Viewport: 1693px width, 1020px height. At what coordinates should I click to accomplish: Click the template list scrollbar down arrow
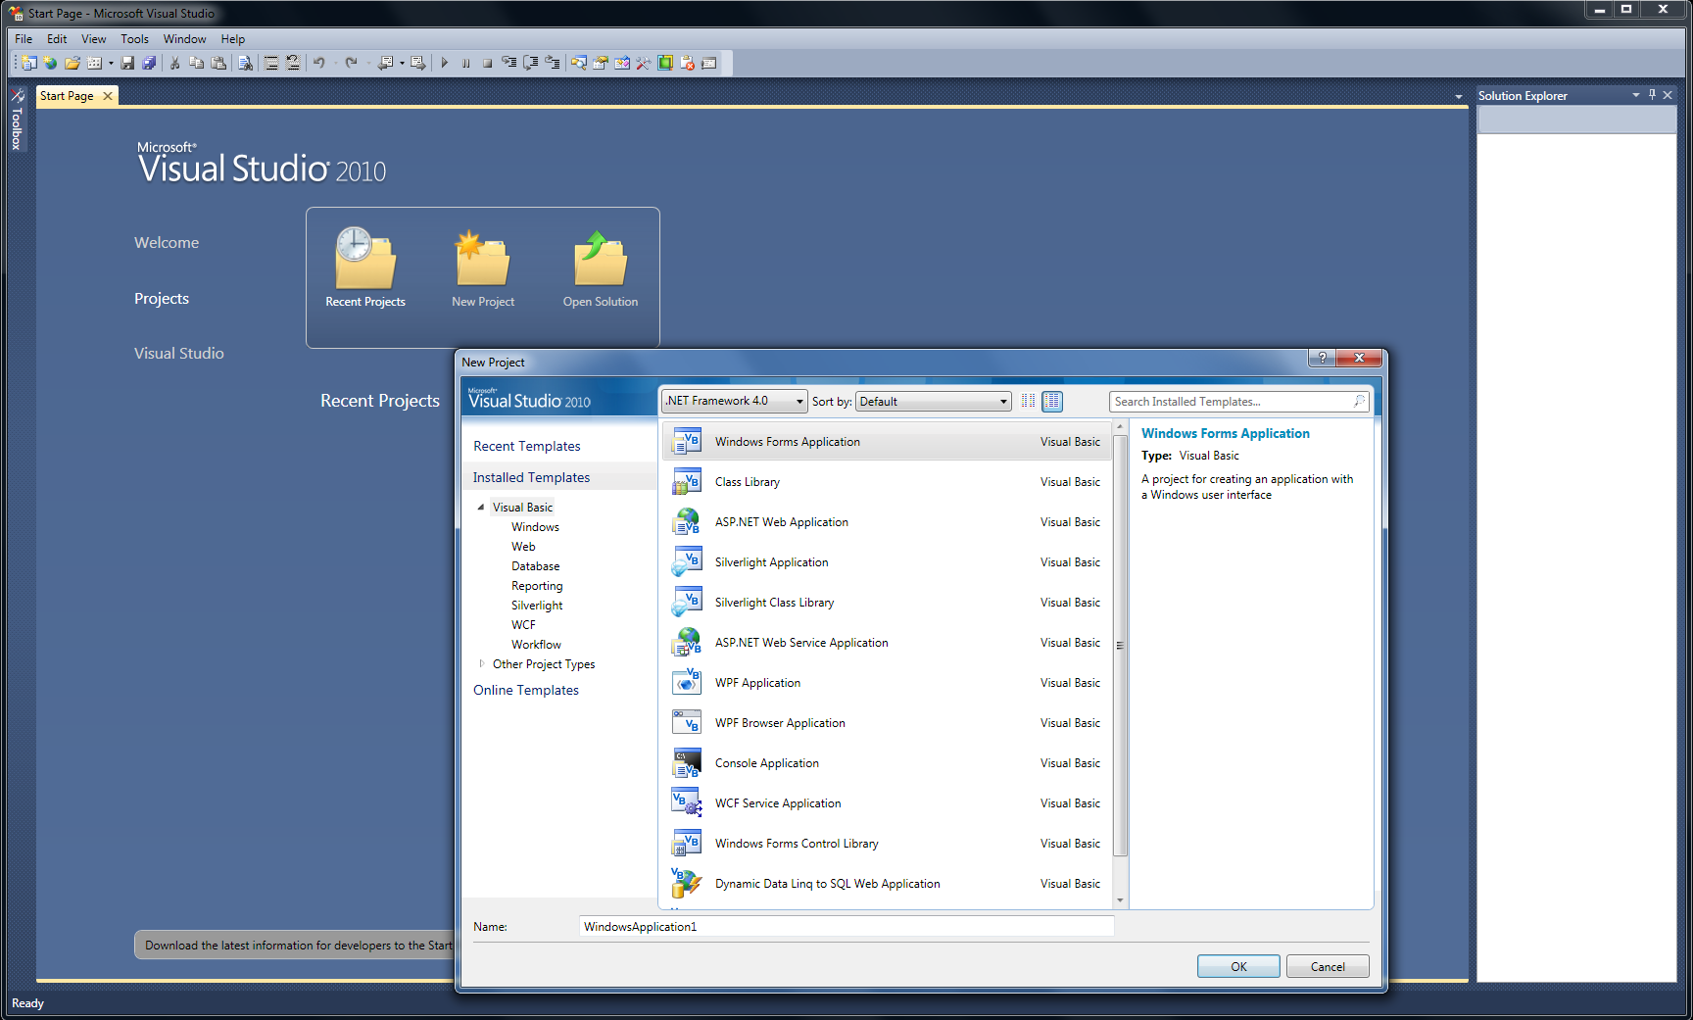coord(1120,899)
